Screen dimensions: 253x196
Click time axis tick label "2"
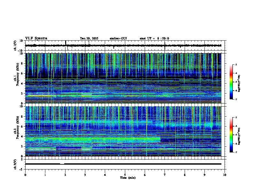tap(65, 175)
